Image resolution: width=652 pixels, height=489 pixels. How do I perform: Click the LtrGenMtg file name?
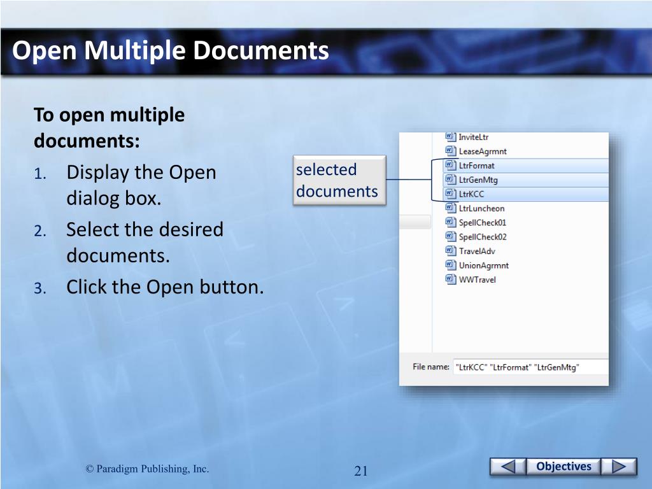pos(478,180)
